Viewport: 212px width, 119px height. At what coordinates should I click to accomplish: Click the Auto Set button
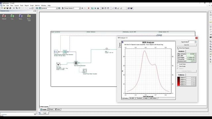tap(186, 45)
